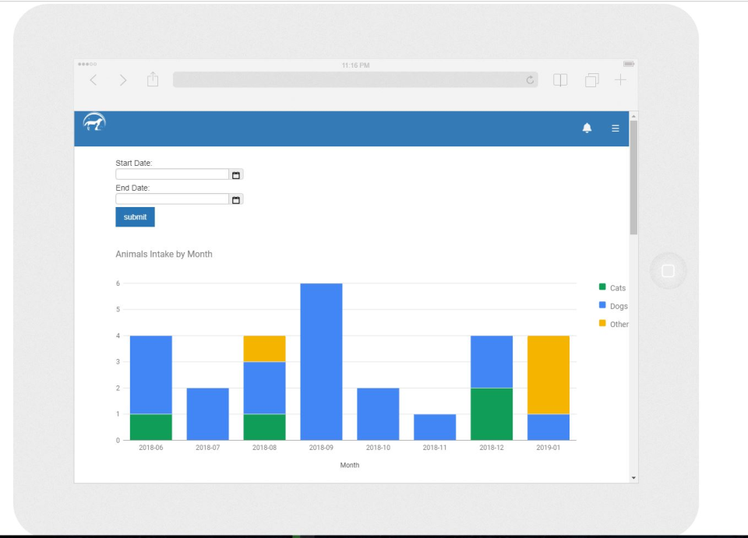Click the vertical scrollbar thumb
This screenshot has height=538, width=748.
coord(633,178)
